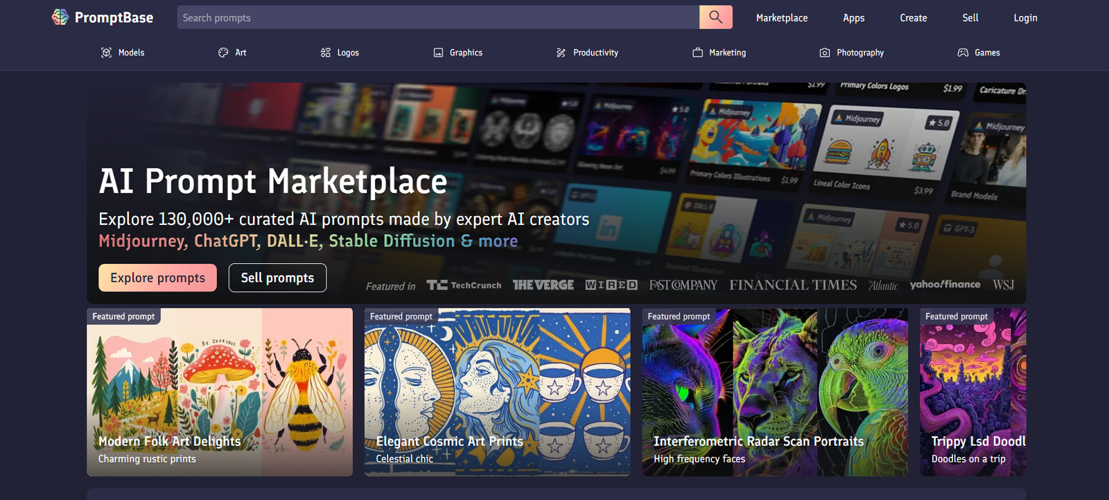Open Modern Folk Art Delights featured prompt
Image resolution: width=1109 pixels, height=500 pixels.
(219, 392)
